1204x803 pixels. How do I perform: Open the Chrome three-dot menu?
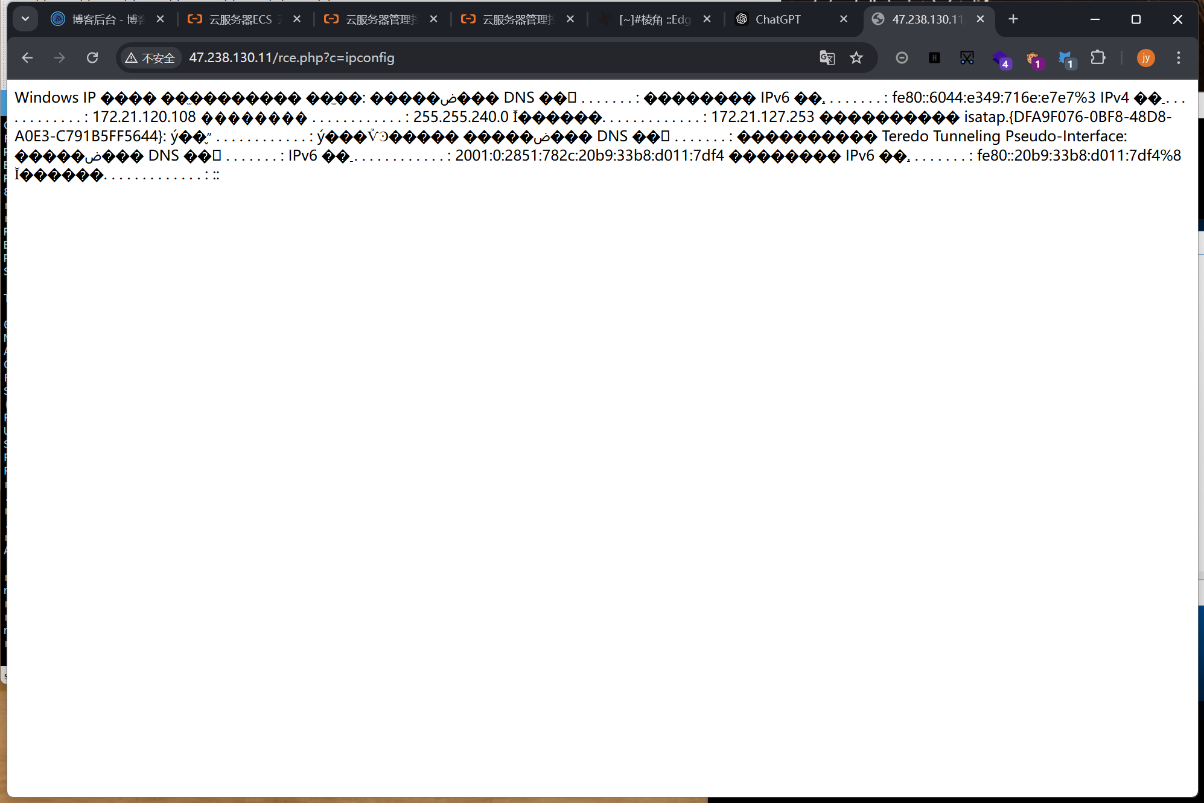pyautogui.click(x=1178, y=58)
